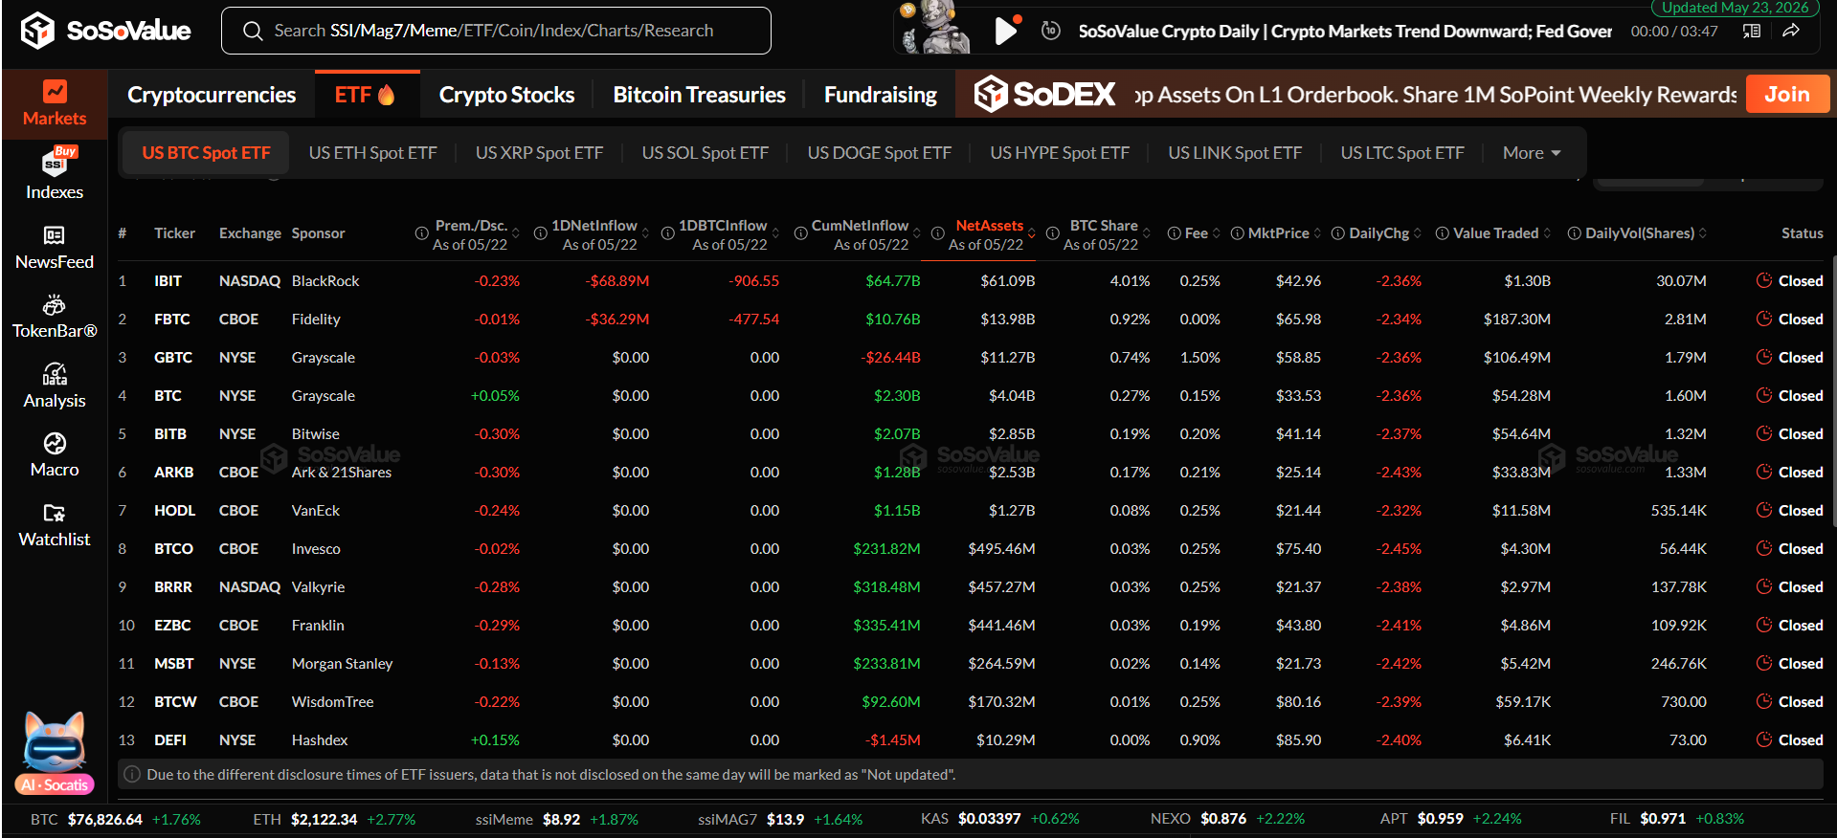Show info for 1DBTCInflow column
The height and width of the screenshot is (838, 1837).
coord(667,233)
